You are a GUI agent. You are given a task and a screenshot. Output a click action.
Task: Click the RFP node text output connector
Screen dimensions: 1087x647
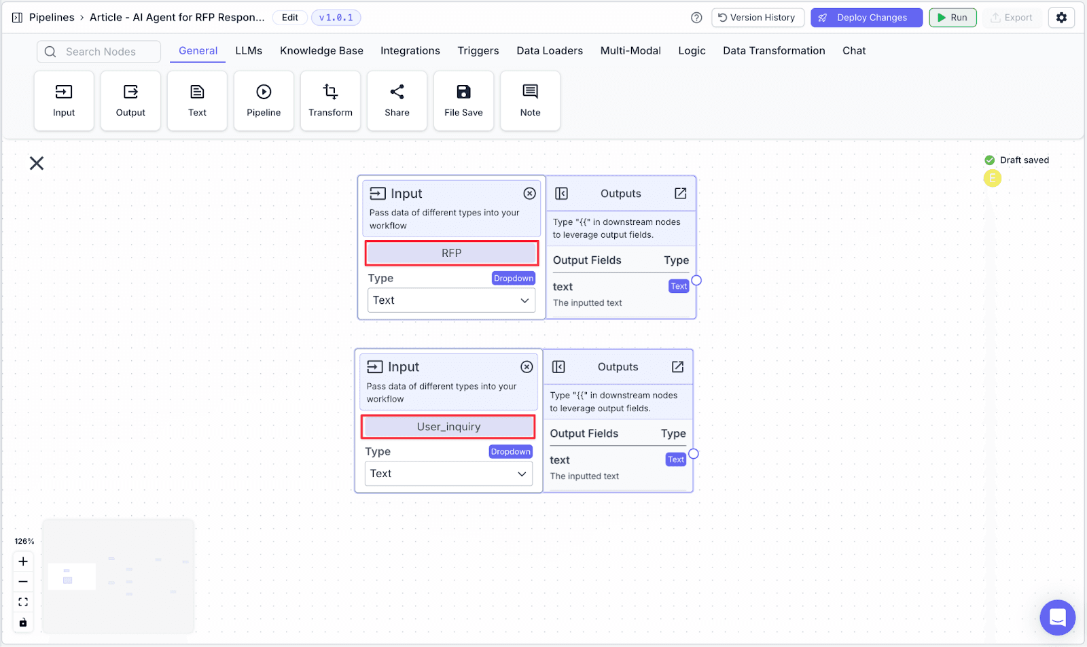pyautogui.click(x=696, y=281)
